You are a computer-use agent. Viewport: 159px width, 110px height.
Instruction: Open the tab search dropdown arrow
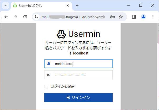(6, 5)
